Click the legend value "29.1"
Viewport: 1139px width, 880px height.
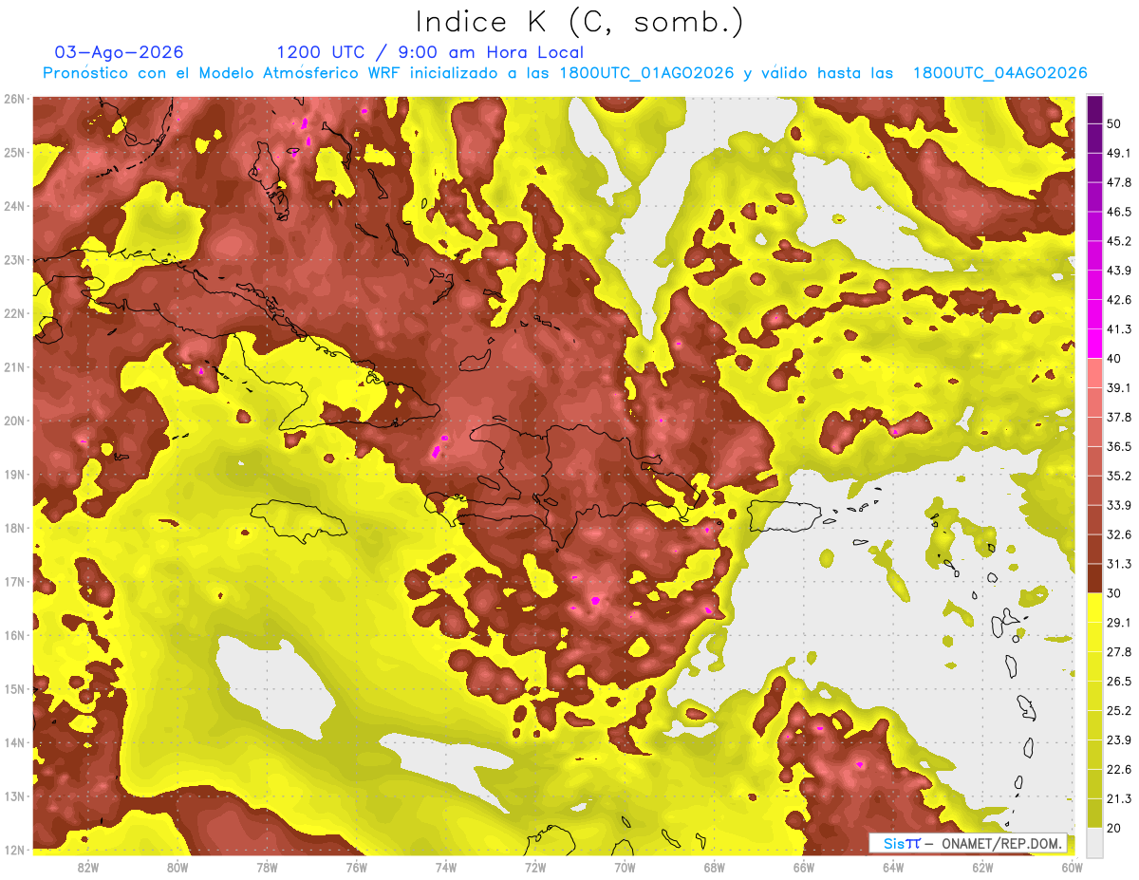pyautogui.click(x=1118, y=623)
